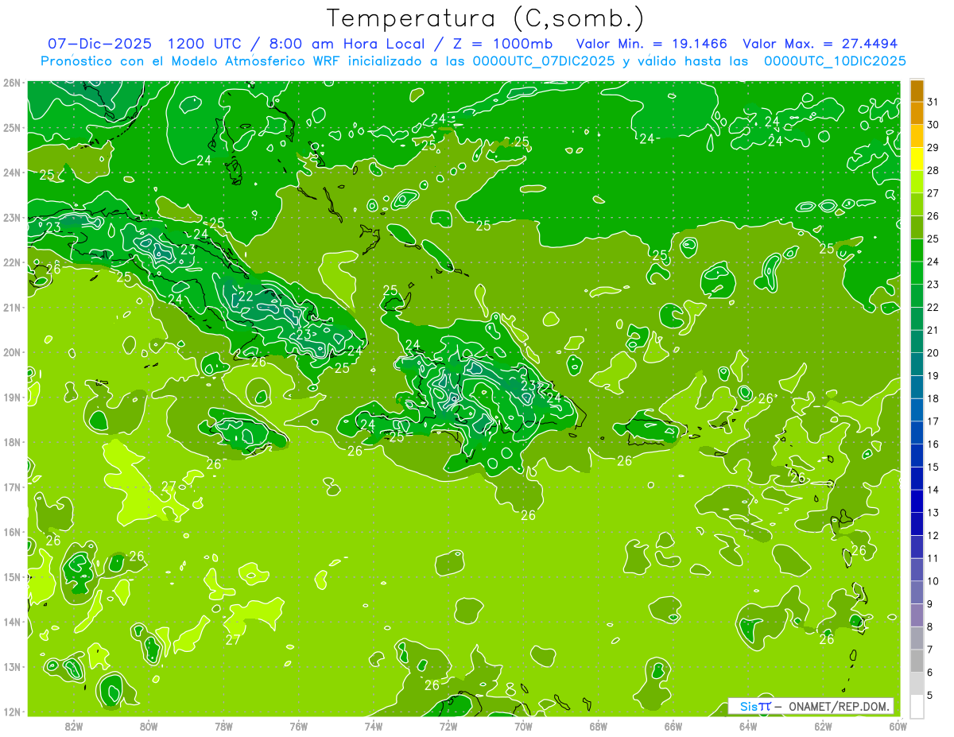
Task: Click 'Valor Max. = 27.4494' text
Action: click(x=820, y=44)
